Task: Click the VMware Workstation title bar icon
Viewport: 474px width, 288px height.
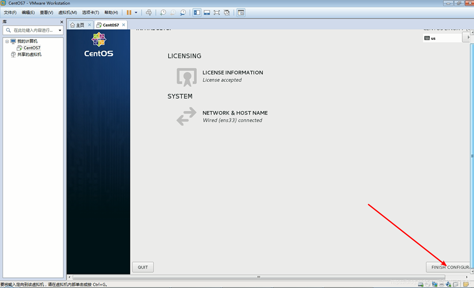Action: (3, 3)
